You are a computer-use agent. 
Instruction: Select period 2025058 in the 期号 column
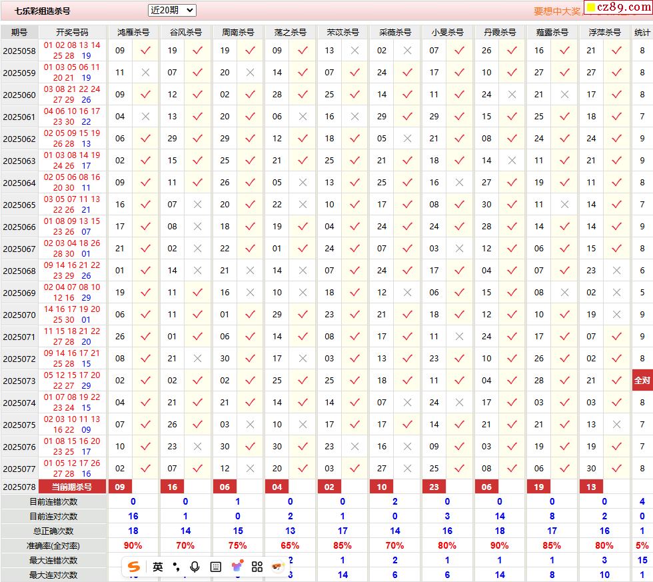(x=19, y=51)
